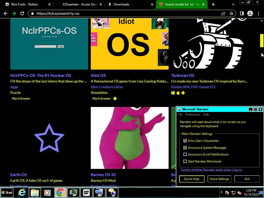Share this page from address bar
This screenshot has width=264, height=198.
pos(223,13)
